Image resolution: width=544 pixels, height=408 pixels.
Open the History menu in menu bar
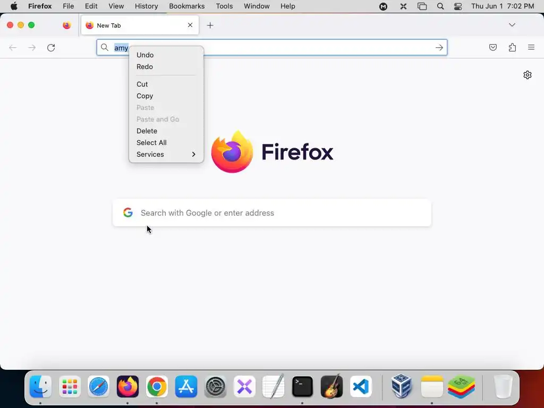pyautogui.click(x=147, y=6)
